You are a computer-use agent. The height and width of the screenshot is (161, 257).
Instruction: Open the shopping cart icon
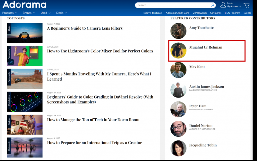(246, 5)
